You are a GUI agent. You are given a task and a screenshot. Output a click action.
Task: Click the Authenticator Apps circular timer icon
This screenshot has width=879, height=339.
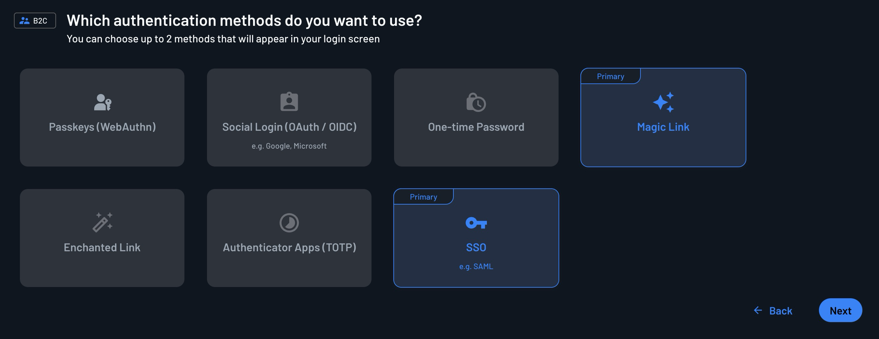[289, 223]
